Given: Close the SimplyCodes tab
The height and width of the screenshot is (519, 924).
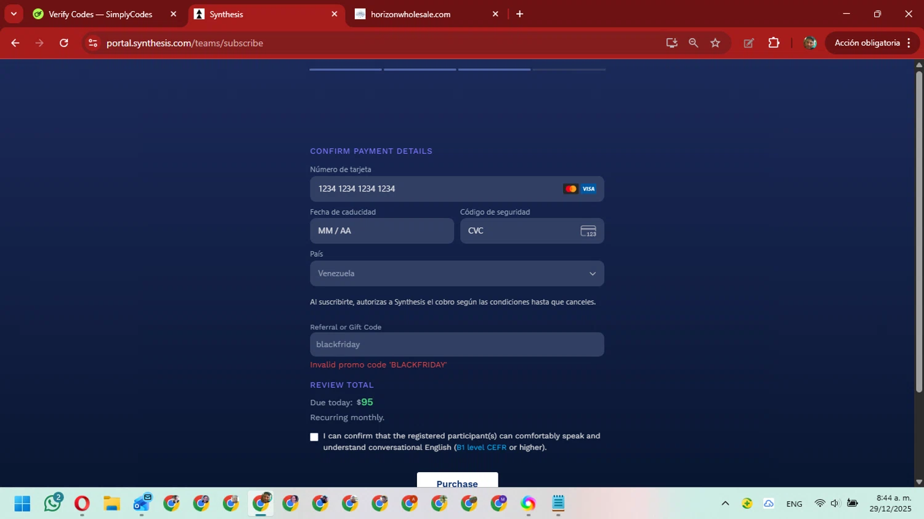Looking at the screenshot, I should pos(173,14).
